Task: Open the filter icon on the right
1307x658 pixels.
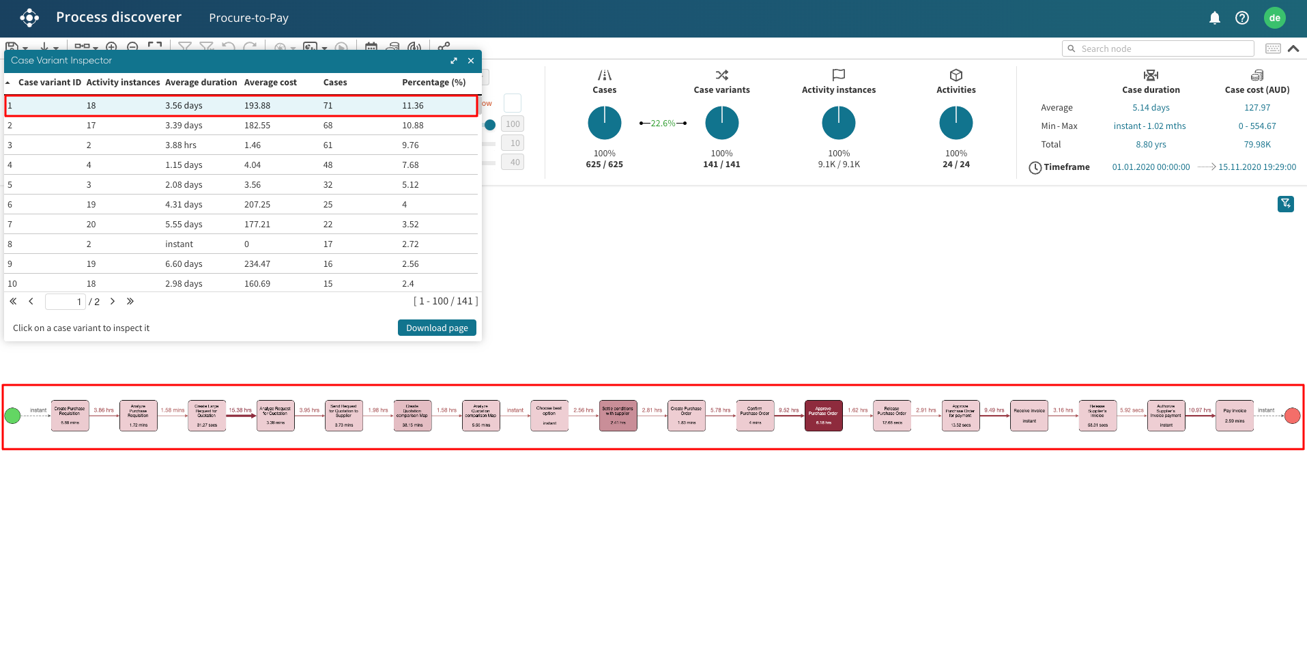Action: 1285,203
